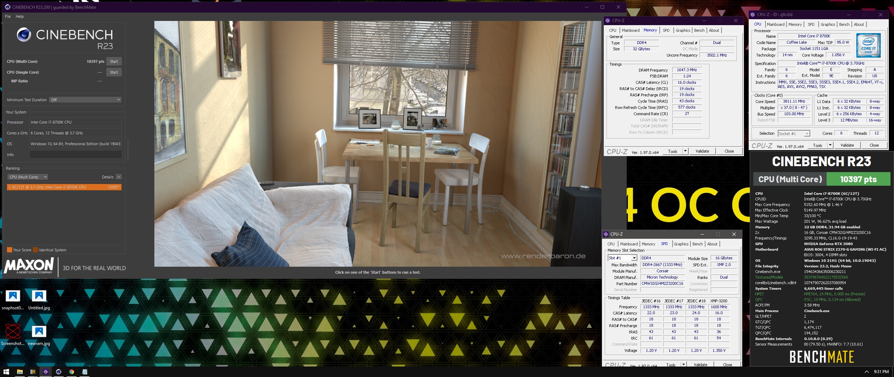The width and height of the screenshot is (894, 377).
Task: Switch to Graphics tab in CPU-Z ID q9ci0d window
Action: (x=828, y=24)
